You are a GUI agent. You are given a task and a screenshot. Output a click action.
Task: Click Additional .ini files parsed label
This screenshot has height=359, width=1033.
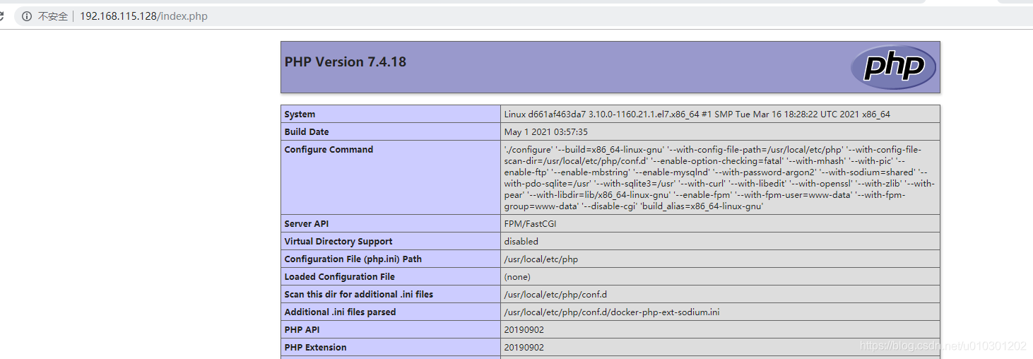coord(340,312)
